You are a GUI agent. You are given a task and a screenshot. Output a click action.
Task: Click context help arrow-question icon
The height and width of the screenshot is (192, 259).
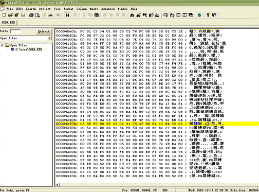[x=214, y=15]
